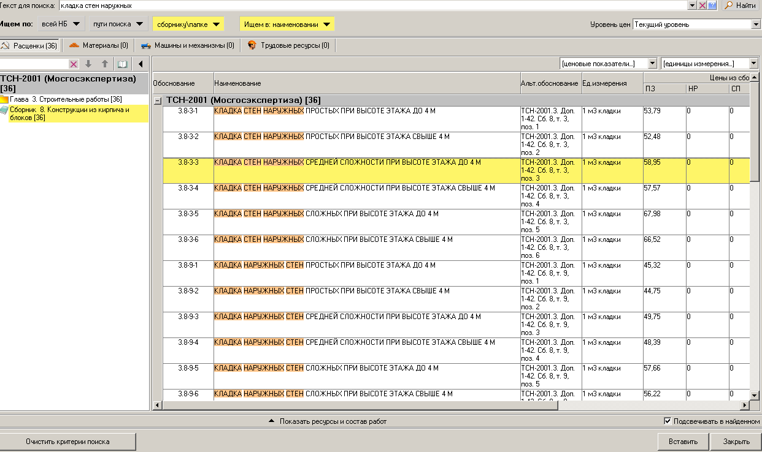Screen dimensions: 762x452
Task: Click the ПЗ value 48,39
Action: 652,342
